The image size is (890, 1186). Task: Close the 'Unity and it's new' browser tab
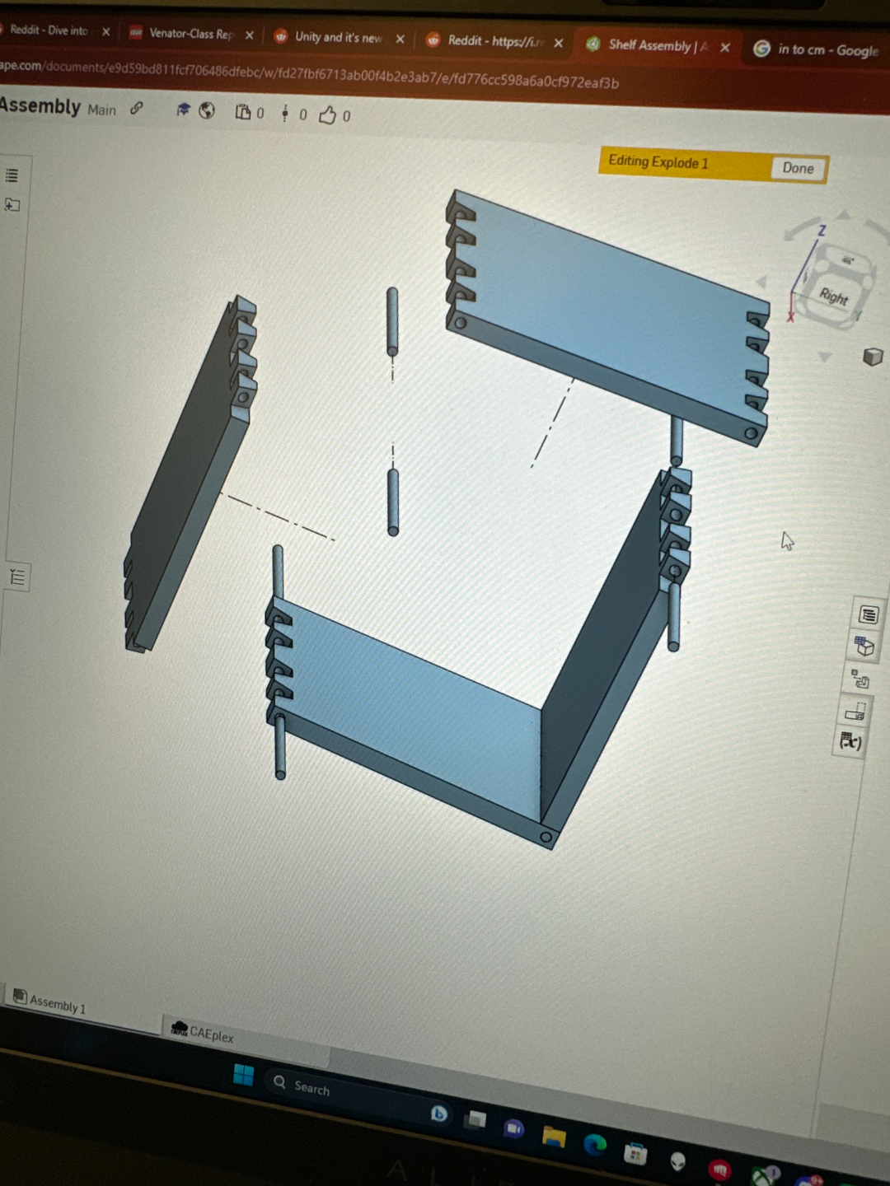coord(400,39)
